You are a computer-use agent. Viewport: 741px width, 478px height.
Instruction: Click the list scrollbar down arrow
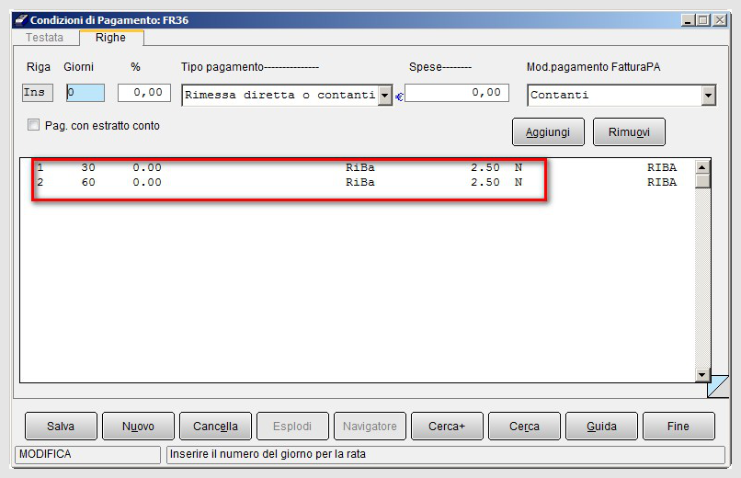click(702, 375)
